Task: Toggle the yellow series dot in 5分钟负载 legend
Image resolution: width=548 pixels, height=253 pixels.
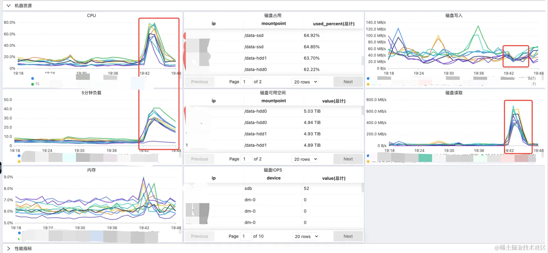Action: (x=19, y=161)
